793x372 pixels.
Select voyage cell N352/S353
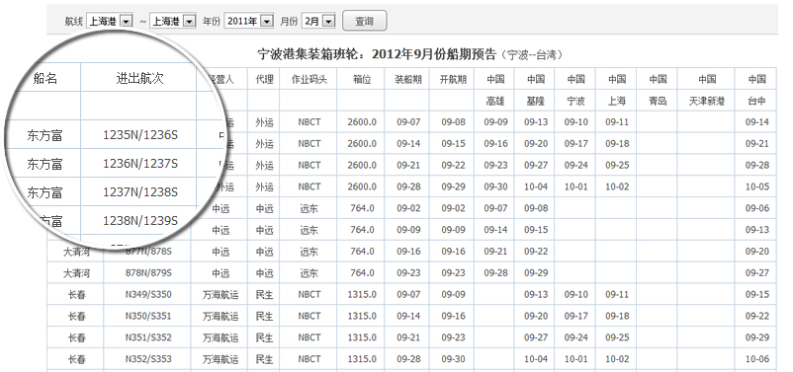click(x=148, y=359)
